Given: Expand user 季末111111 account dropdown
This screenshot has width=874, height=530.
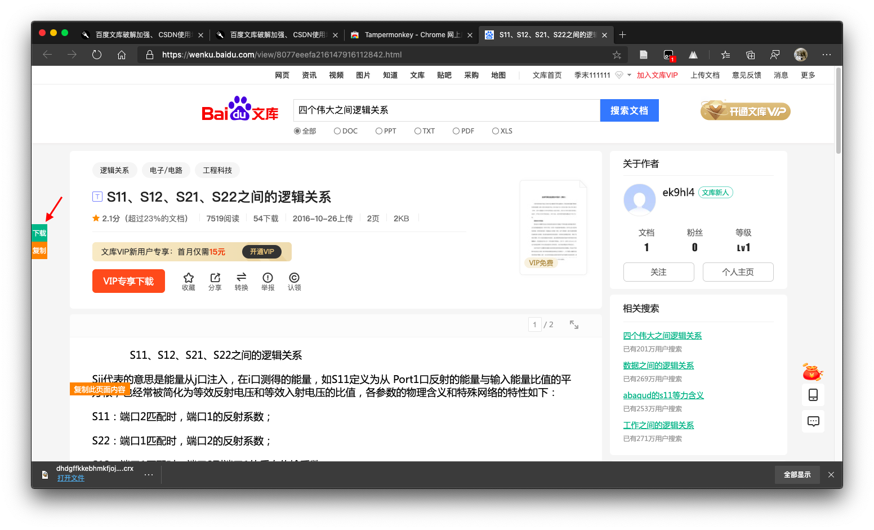Looking at the screenshot, I should tap(629, 75).
